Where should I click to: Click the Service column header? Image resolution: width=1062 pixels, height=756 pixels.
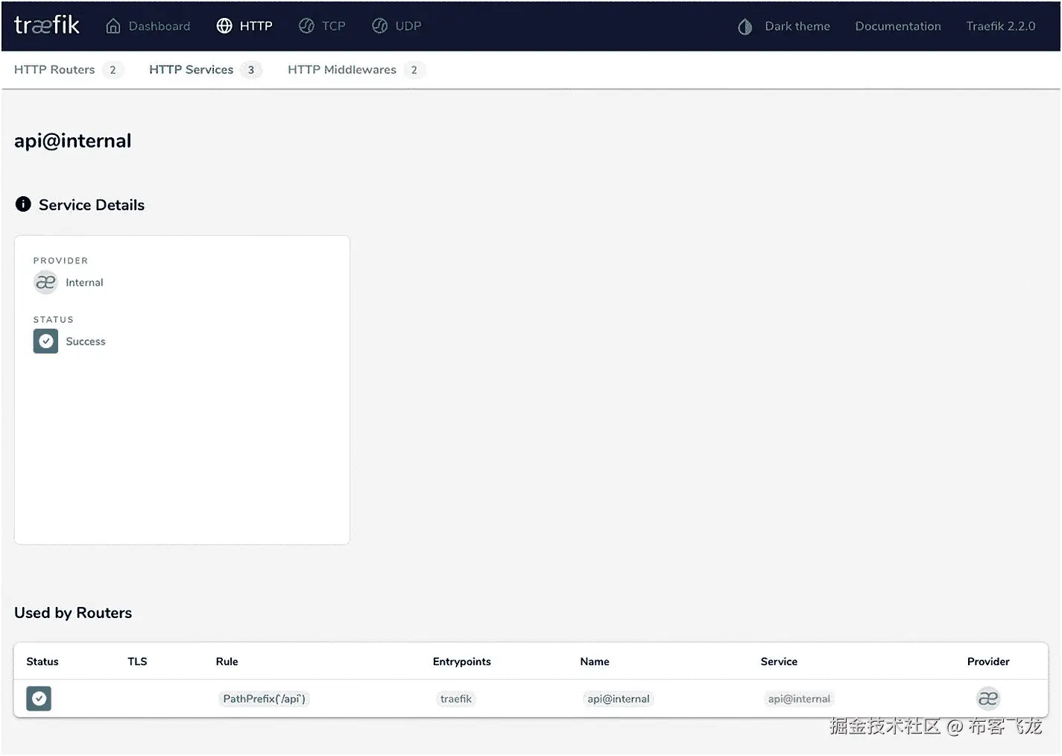[x=779, y=661]
